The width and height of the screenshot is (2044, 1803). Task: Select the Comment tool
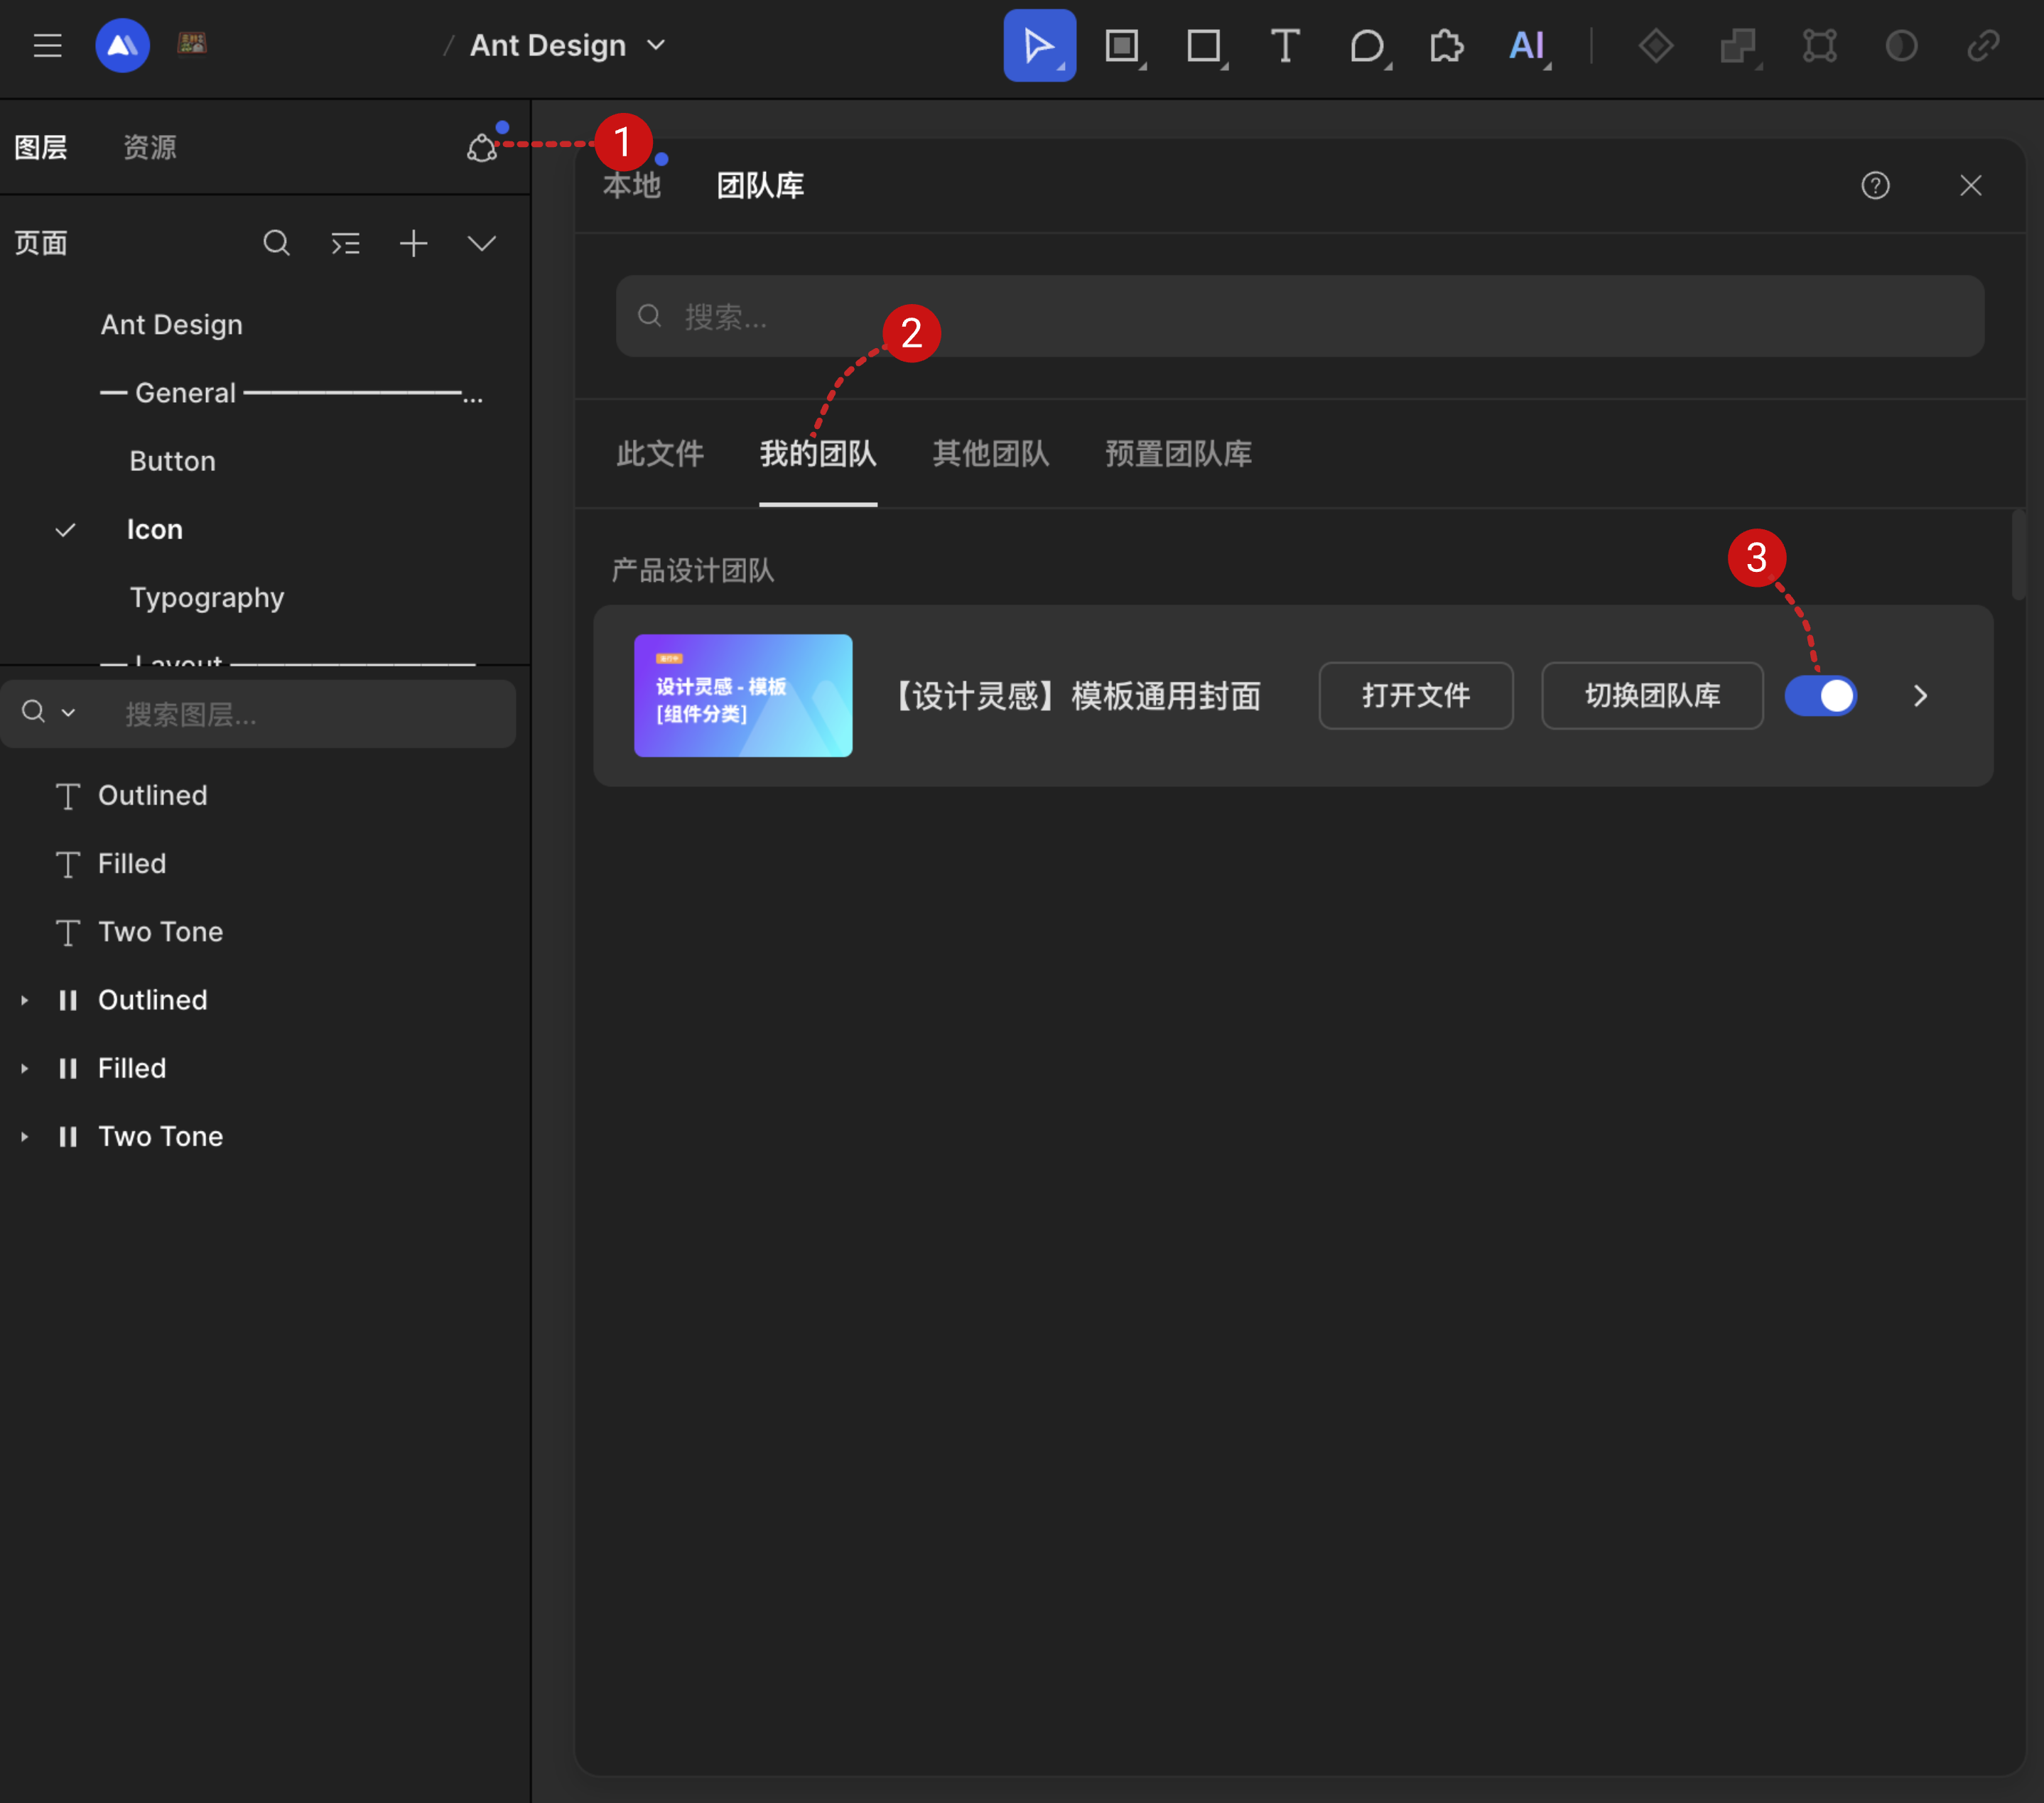point(1368,46)
